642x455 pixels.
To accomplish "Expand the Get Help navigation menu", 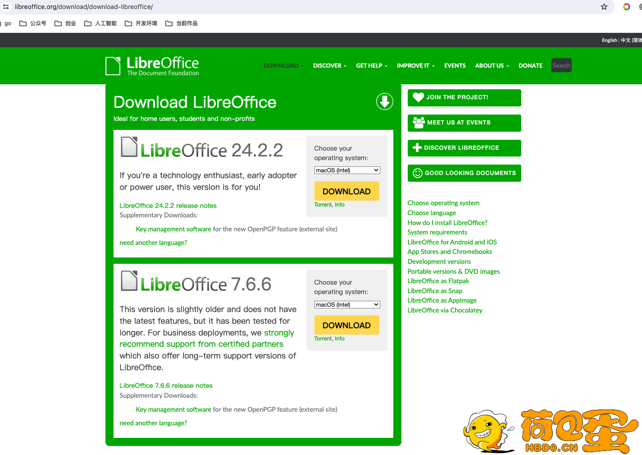I will point(372,66).
